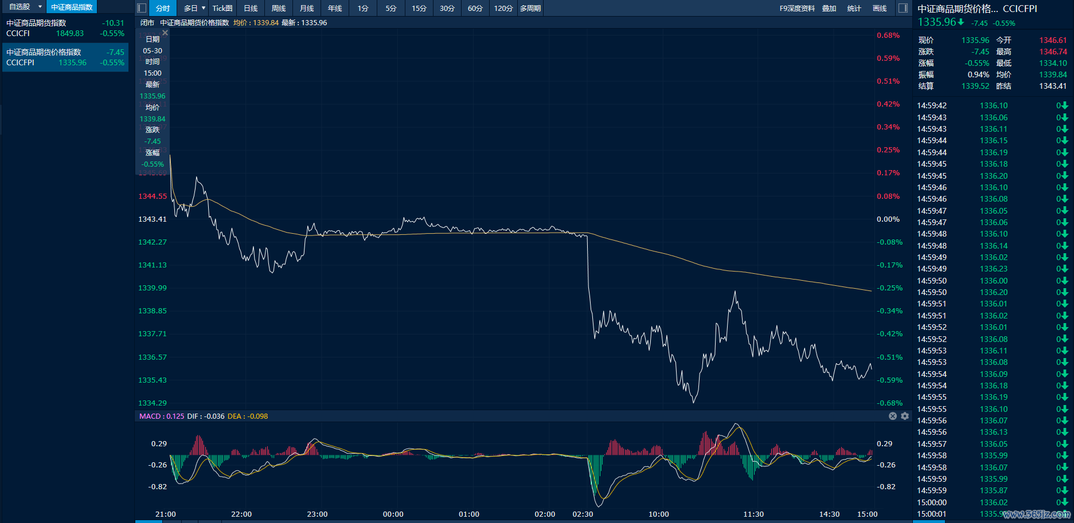Open the 画线 drawing tool
This screenshot has height=523, width=1074.
[x=880, y=8]
